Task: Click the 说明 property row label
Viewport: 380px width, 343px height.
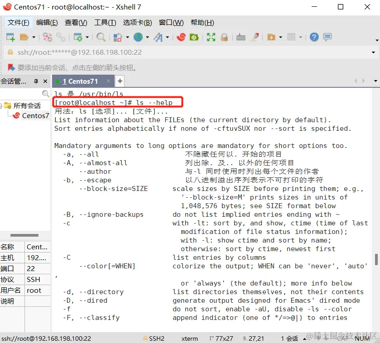Action: click(7, 301)
